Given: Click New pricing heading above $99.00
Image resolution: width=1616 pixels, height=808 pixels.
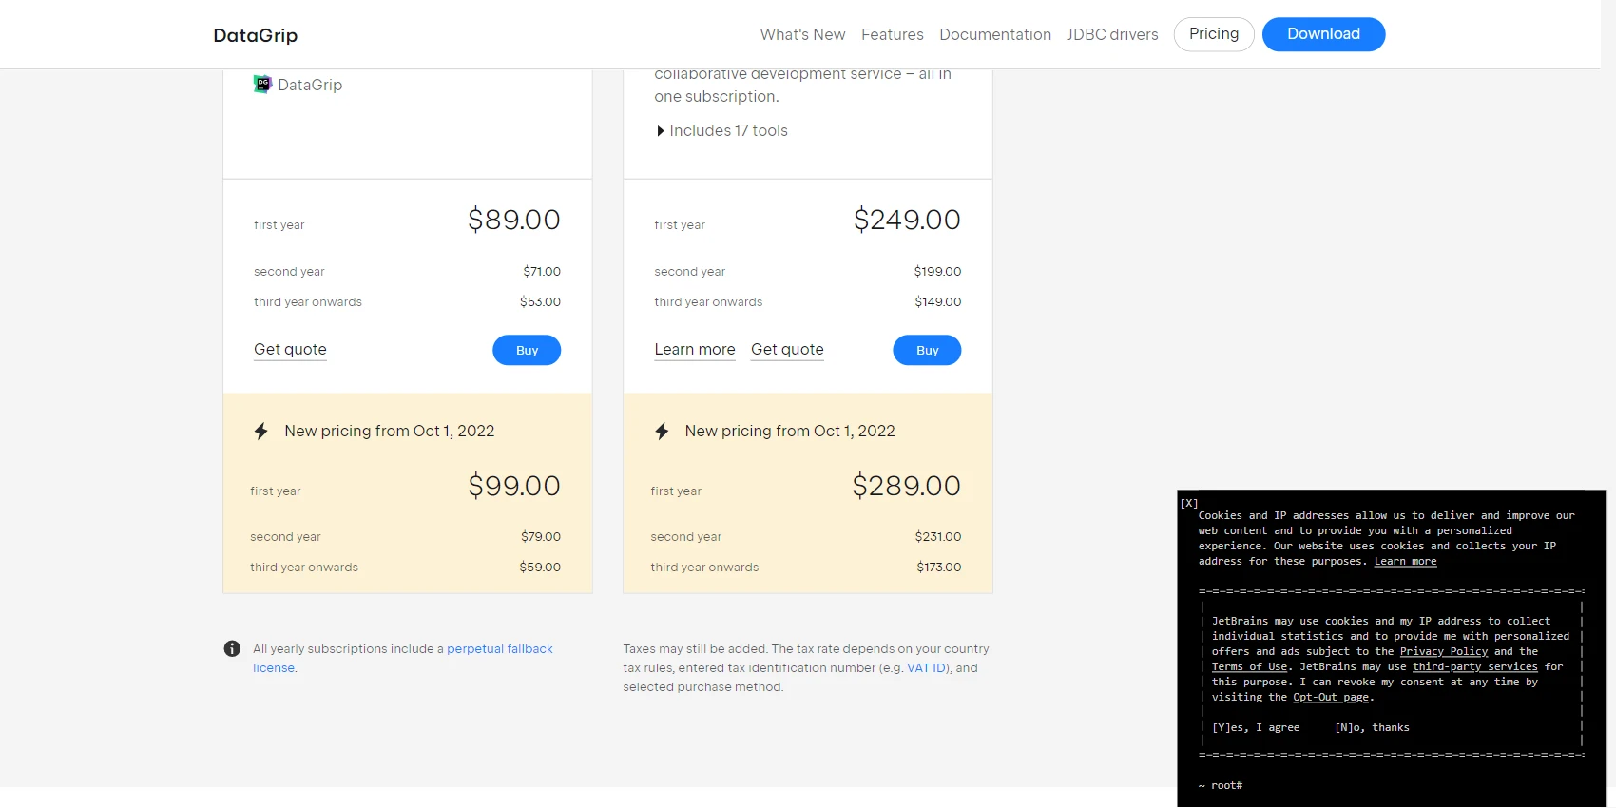Looking at the screenshot, I should click(390, 432).
